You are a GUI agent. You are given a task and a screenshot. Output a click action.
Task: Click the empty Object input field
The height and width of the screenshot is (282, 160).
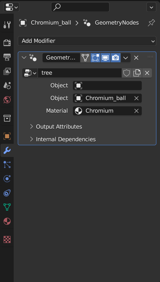click(107, 86)
